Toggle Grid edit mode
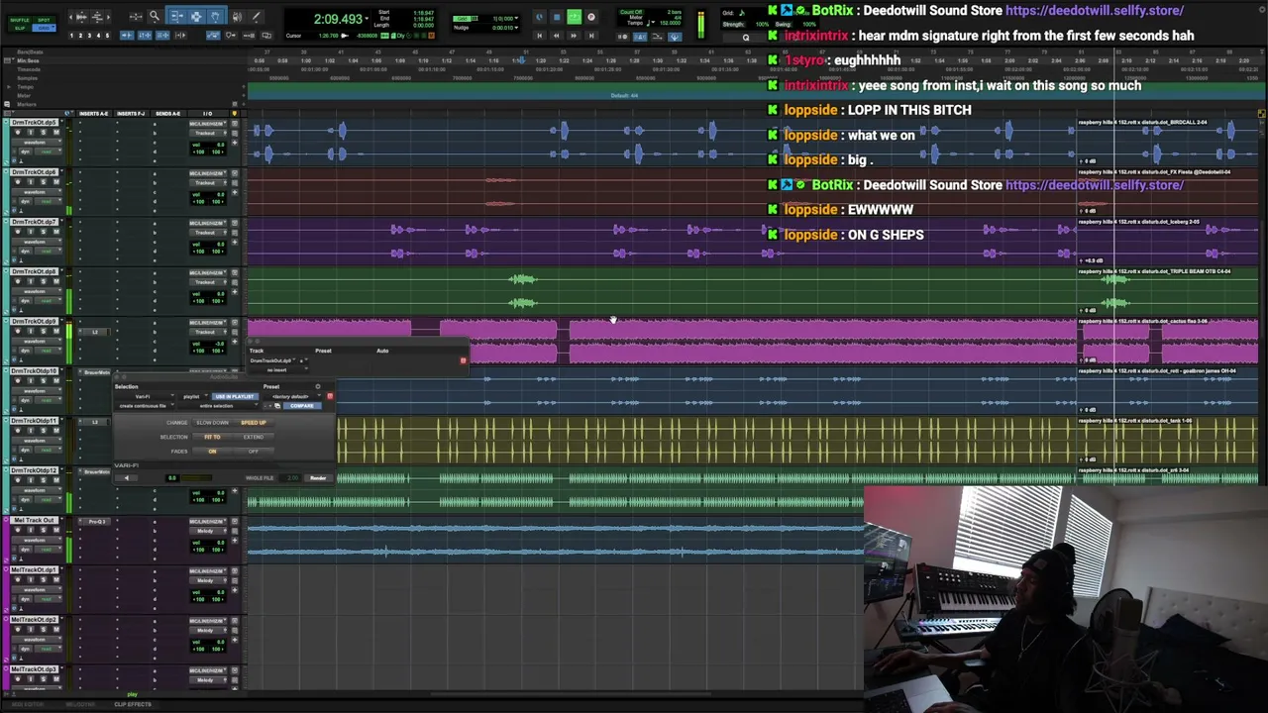 44,27
